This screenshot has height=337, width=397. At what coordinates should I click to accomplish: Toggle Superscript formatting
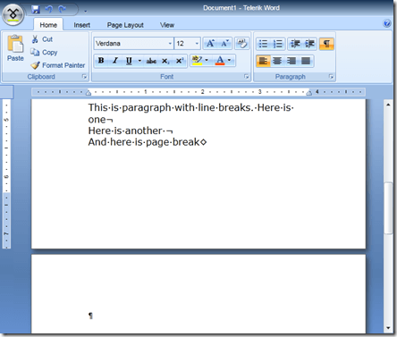180,61
